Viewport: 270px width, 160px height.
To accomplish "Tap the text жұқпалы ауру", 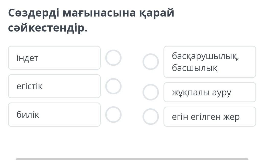I will pos(202,92).
